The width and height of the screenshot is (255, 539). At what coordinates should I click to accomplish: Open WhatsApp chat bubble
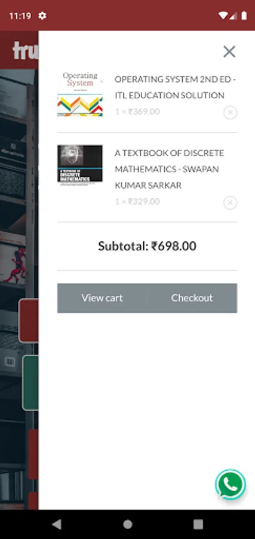(231, 485)
